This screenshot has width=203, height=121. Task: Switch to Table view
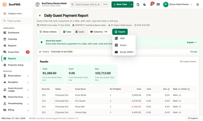(67, 32)
